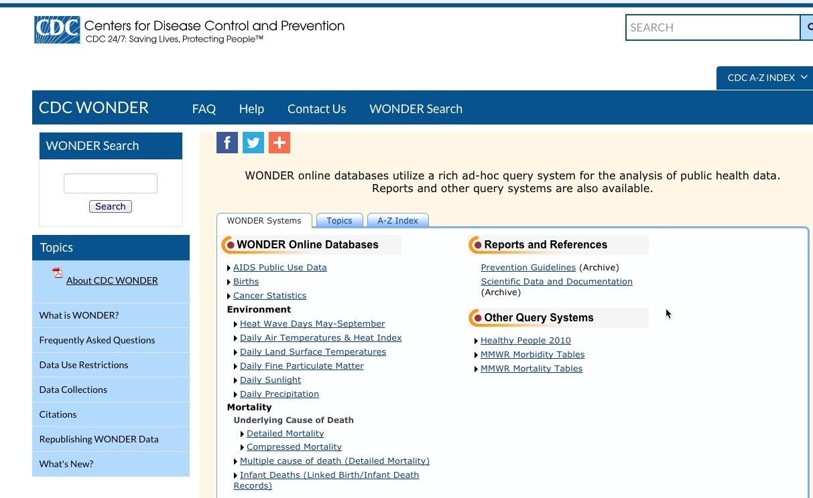Open Daily Sunlight link
813x498 pixels.
(271, 380)
